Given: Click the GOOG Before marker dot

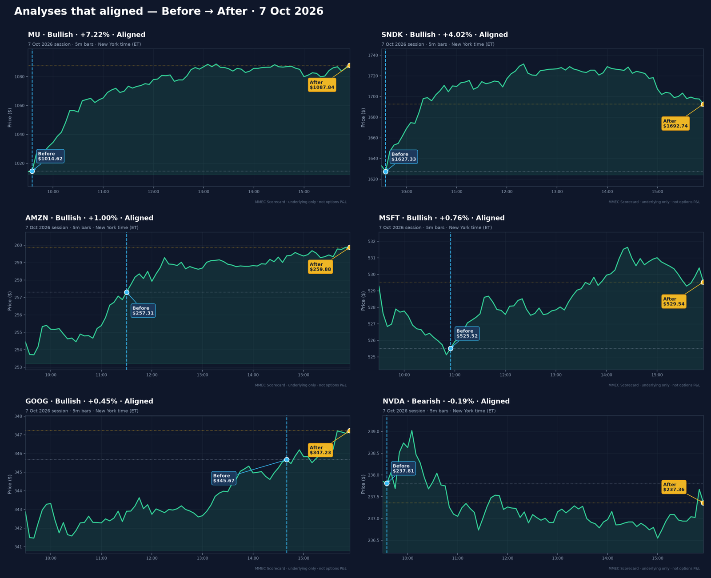Looking at the screenshot, I should coord(287,459).
